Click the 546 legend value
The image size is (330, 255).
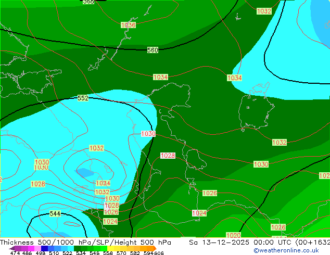pyautogui.click(x=95, y=253)
